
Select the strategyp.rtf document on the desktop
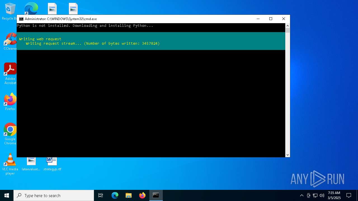coord(52,164)
